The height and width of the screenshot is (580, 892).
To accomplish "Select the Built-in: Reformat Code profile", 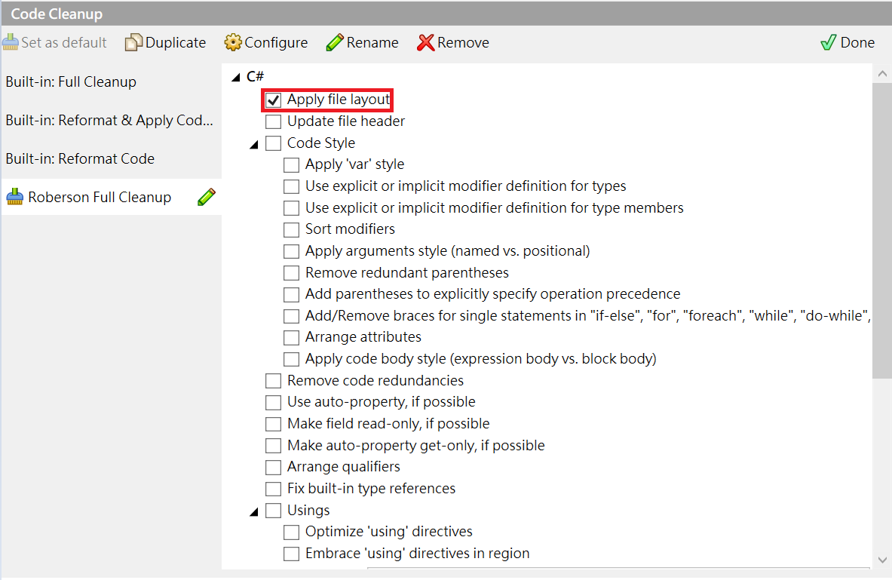I will pyautogui.click(x=80, y=159).
